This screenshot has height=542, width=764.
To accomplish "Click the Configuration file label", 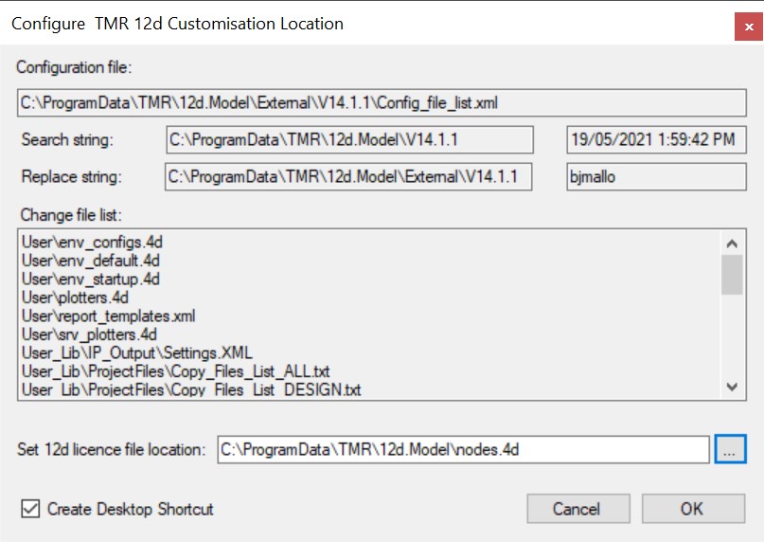I will (x=74, y=67).
